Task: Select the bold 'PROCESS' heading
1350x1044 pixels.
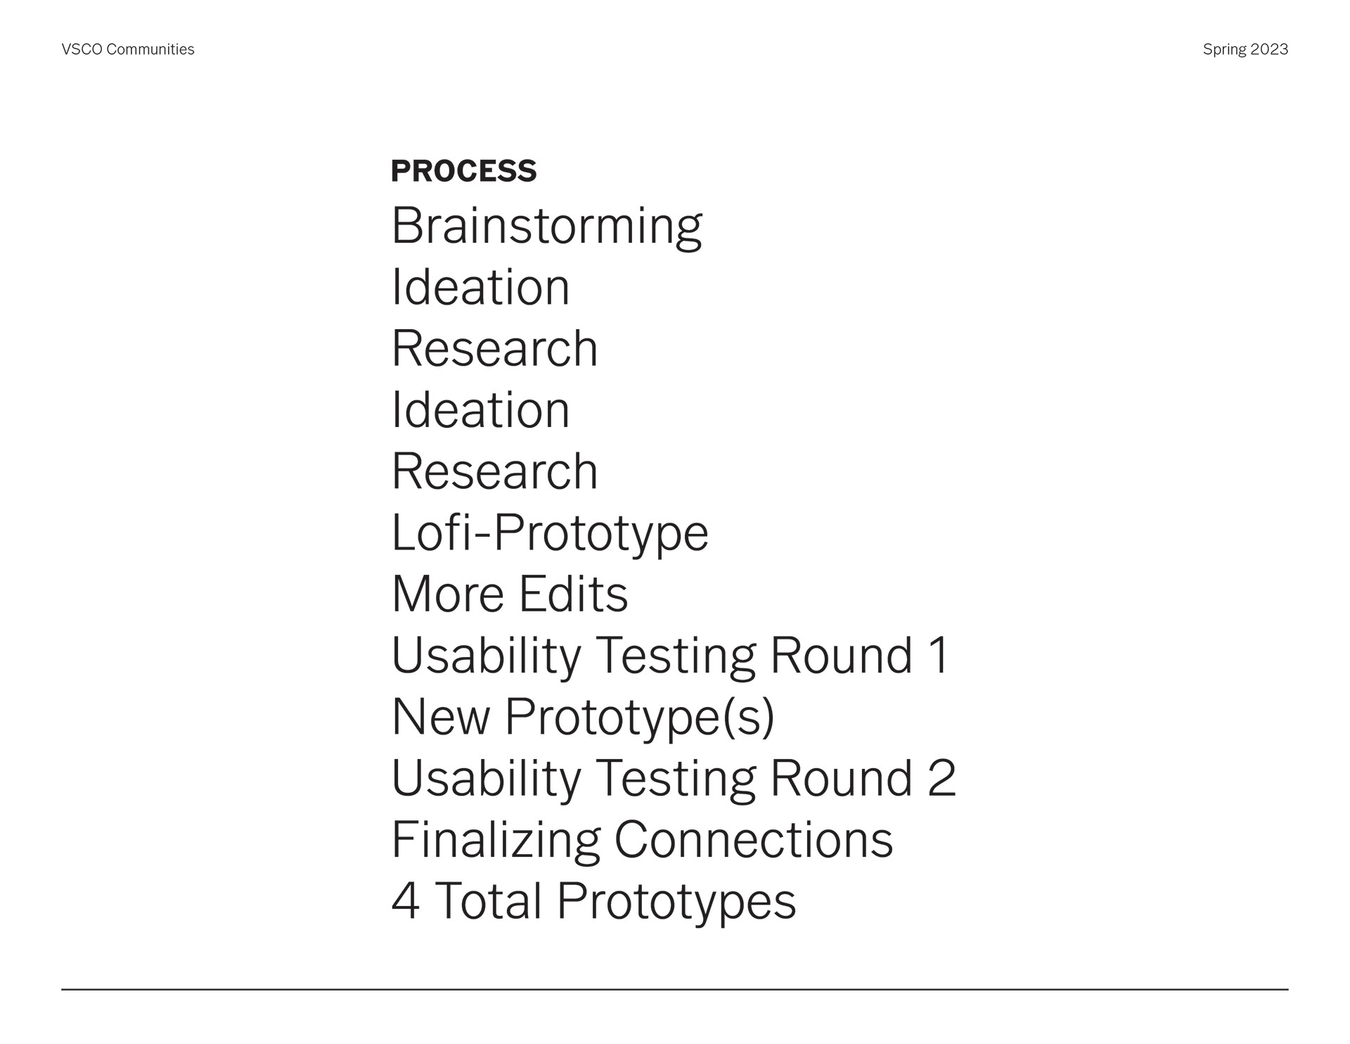Action: pos(463,171)
